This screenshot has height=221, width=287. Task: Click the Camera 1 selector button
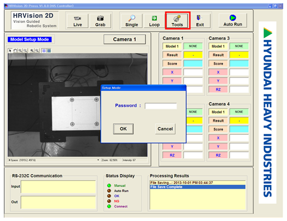tap(124, 39)
